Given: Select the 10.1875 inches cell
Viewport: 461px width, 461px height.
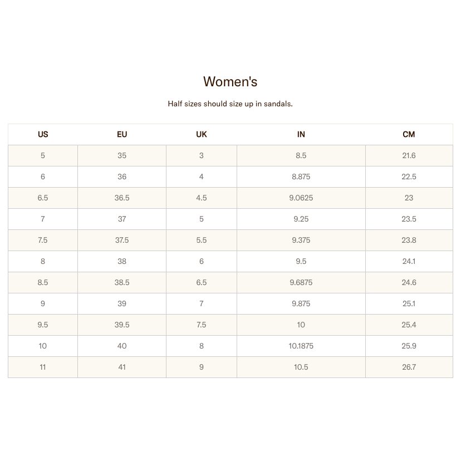Looking at the screenshot, I should tap(301, 346).
